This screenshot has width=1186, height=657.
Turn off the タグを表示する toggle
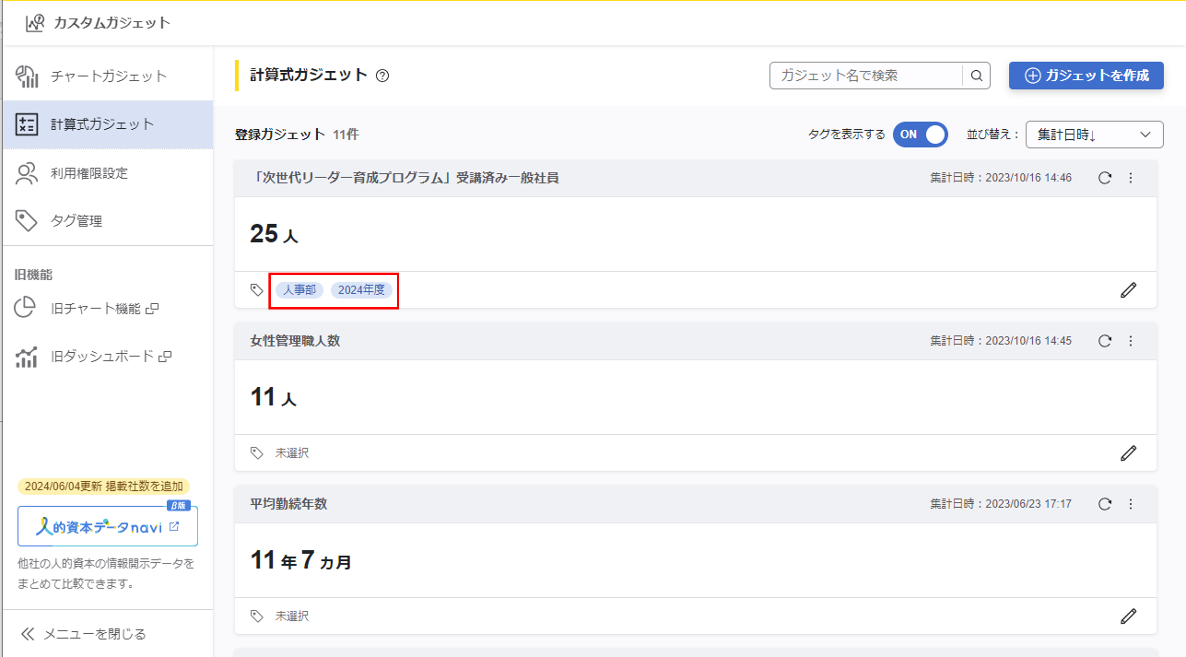pos(920,135)
